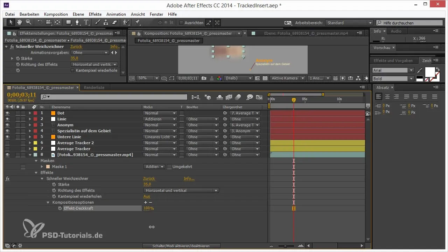Image resolution: width=448 pixels, height=252 pixels.
Task: Toggle the frame blending icon in timeline
Action: [229, 97]
